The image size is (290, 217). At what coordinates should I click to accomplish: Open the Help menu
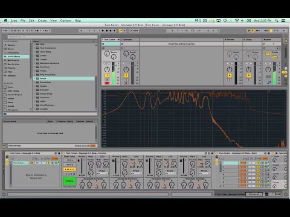coord(78,20)
